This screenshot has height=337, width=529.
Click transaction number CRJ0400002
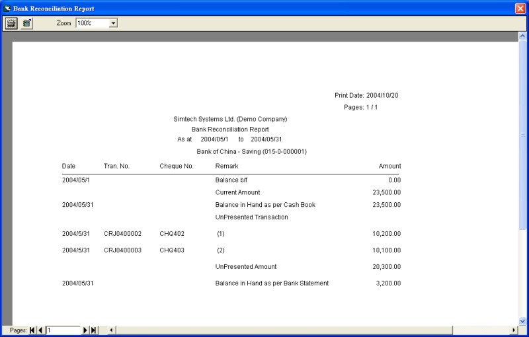[122, 233]
